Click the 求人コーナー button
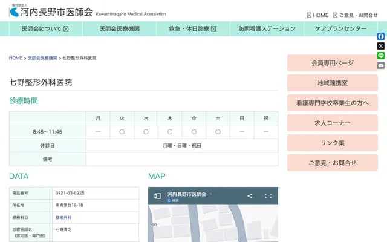The width and height of the screenshot is (387, 242). tap(332, 123)
